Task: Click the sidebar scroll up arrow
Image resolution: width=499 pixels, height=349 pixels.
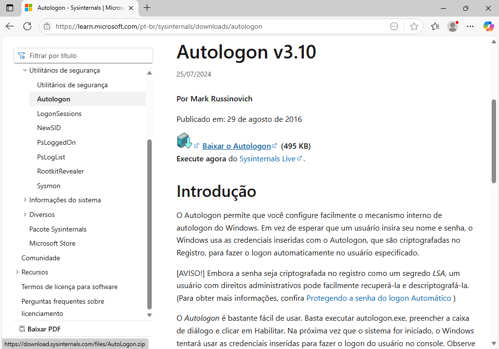Action: tap(150, 73)
